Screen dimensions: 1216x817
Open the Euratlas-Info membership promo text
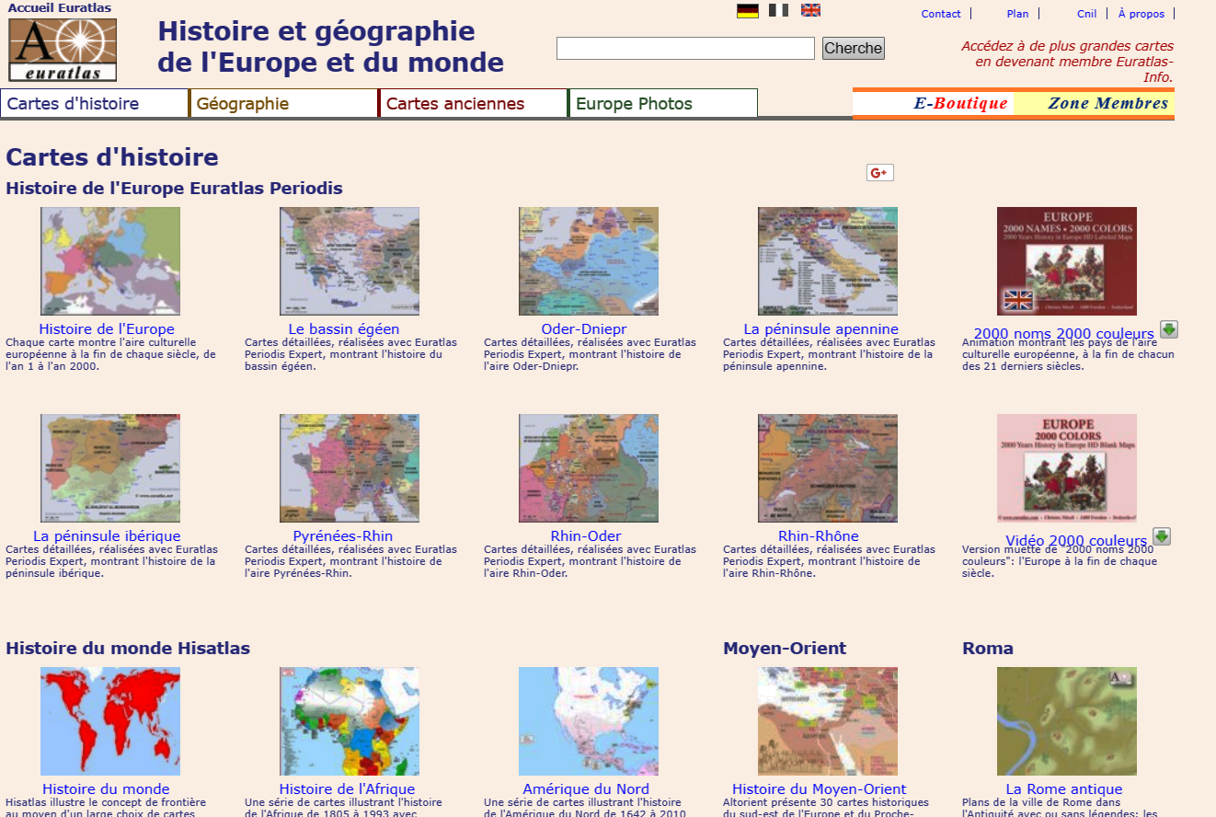tap(1068, 62)
